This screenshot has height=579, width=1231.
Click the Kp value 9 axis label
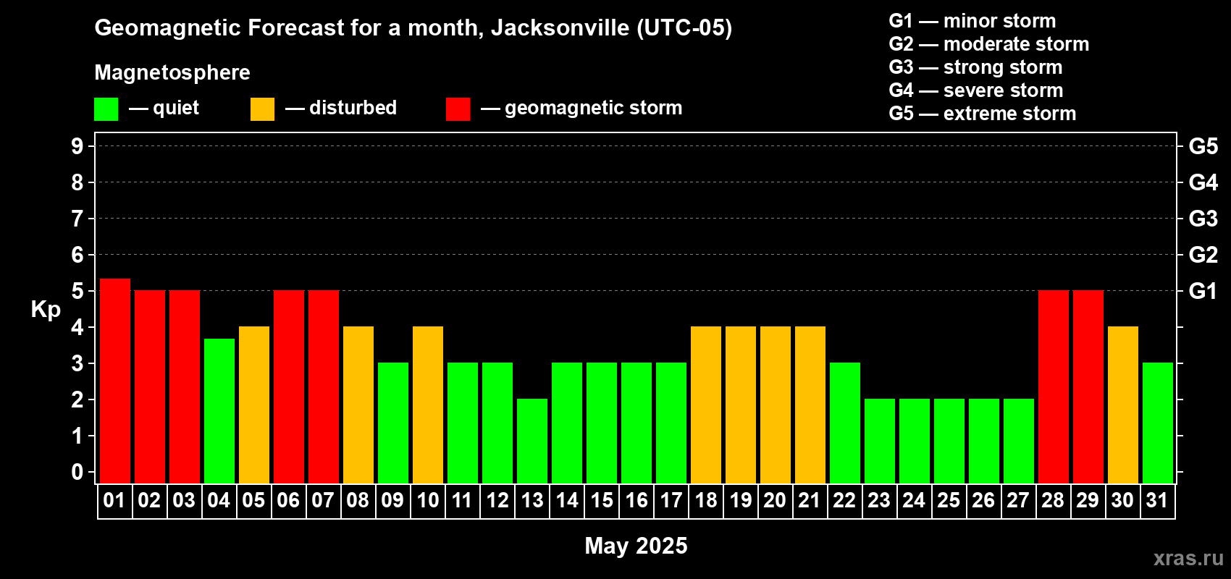tap(77, 147)
